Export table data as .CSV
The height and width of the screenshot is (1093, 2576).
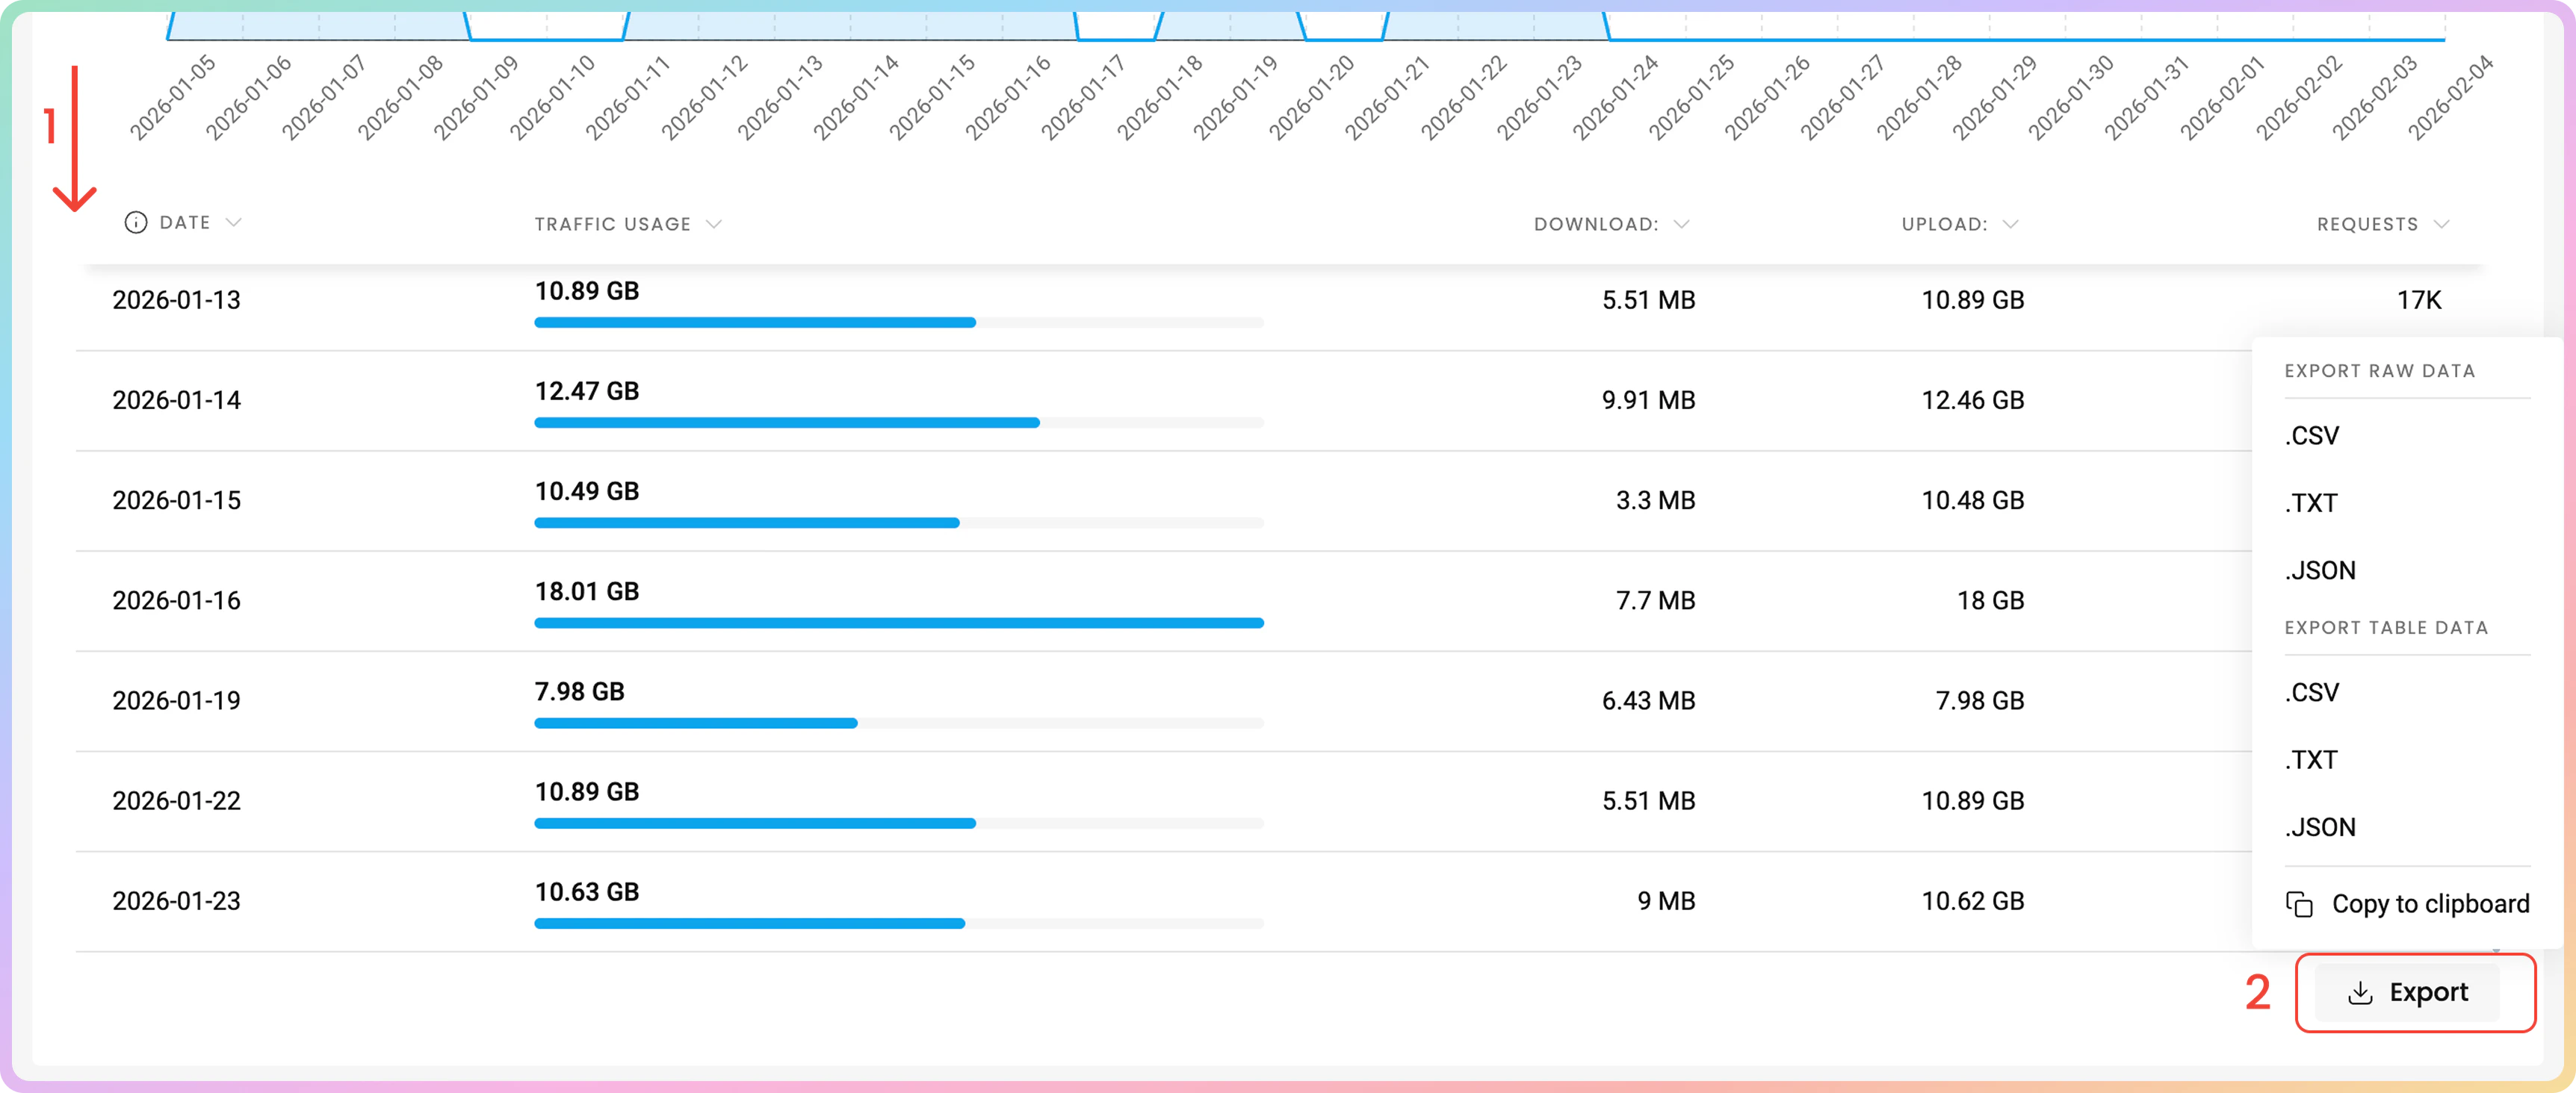click(2311, 692)
